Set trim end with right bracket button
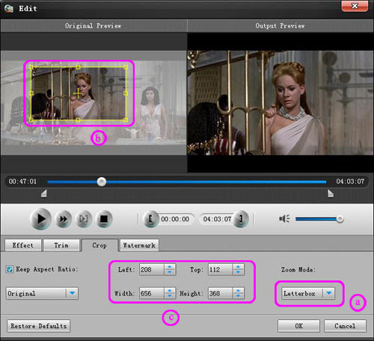 click(x=241, y=219)
